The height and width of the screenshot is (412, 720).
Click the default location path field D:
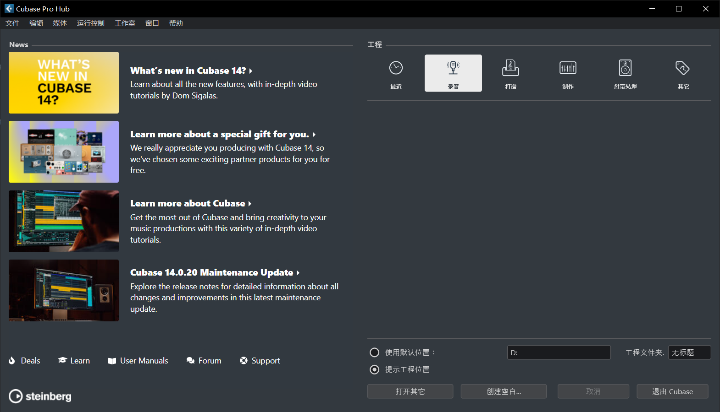(559, 352)
